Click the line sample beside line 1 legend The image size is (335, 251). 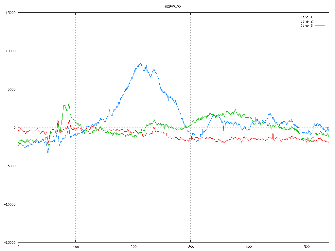pyautogui.click(x=320, y=17)
